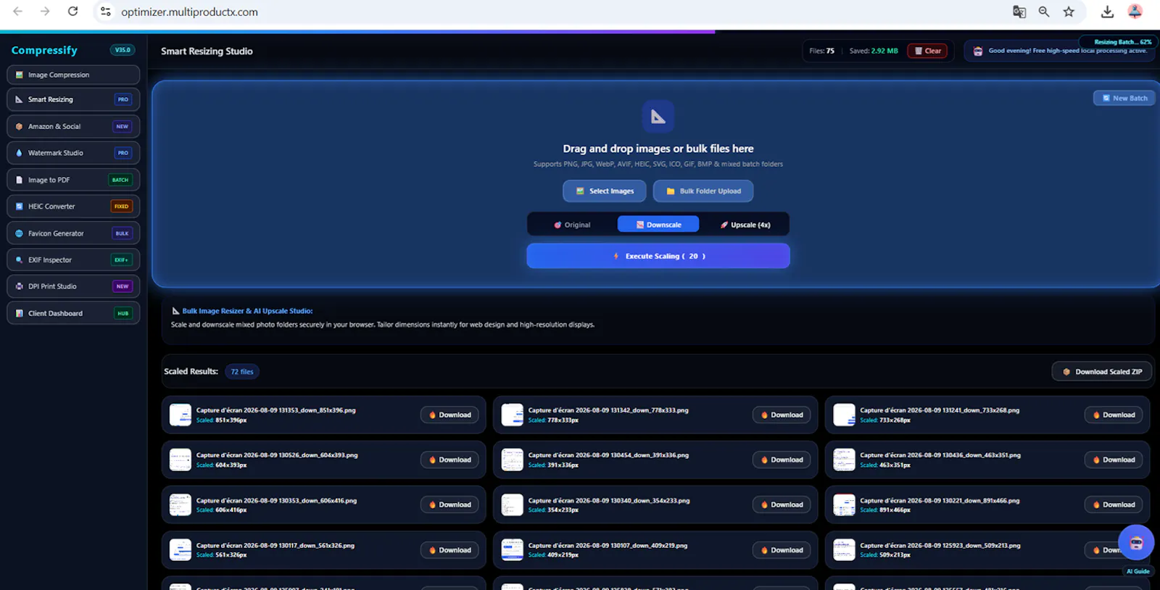Click the 72 files count badge
The image size is (1160, 590).
coord(242,372)
